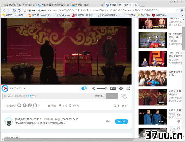The width and height of the screenshot is (186, 142).
Task: Enter fullscreen mode icon
Action: coord(128,88)
